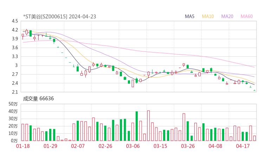Image resolution: width=260 pixels, height=154 pixels.
Task: Click the MA20 legend label
Action: click(x=227, y=16)
